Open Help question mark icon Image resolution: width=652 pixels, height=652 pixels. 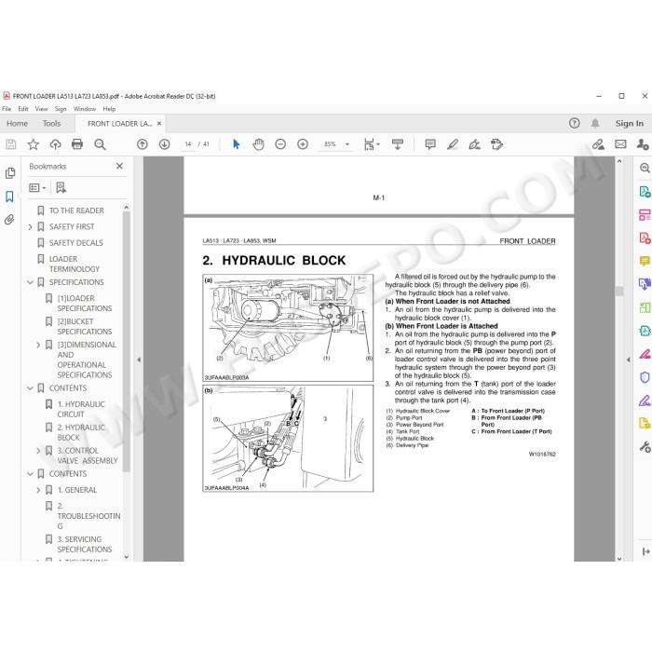[575, 123]
